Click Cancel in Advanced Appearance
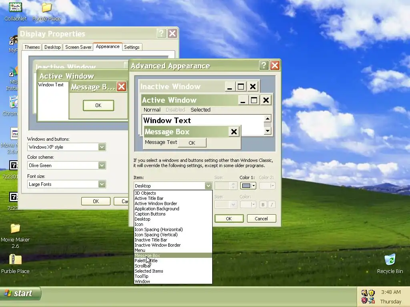410x307 pixels. [261, 219]
